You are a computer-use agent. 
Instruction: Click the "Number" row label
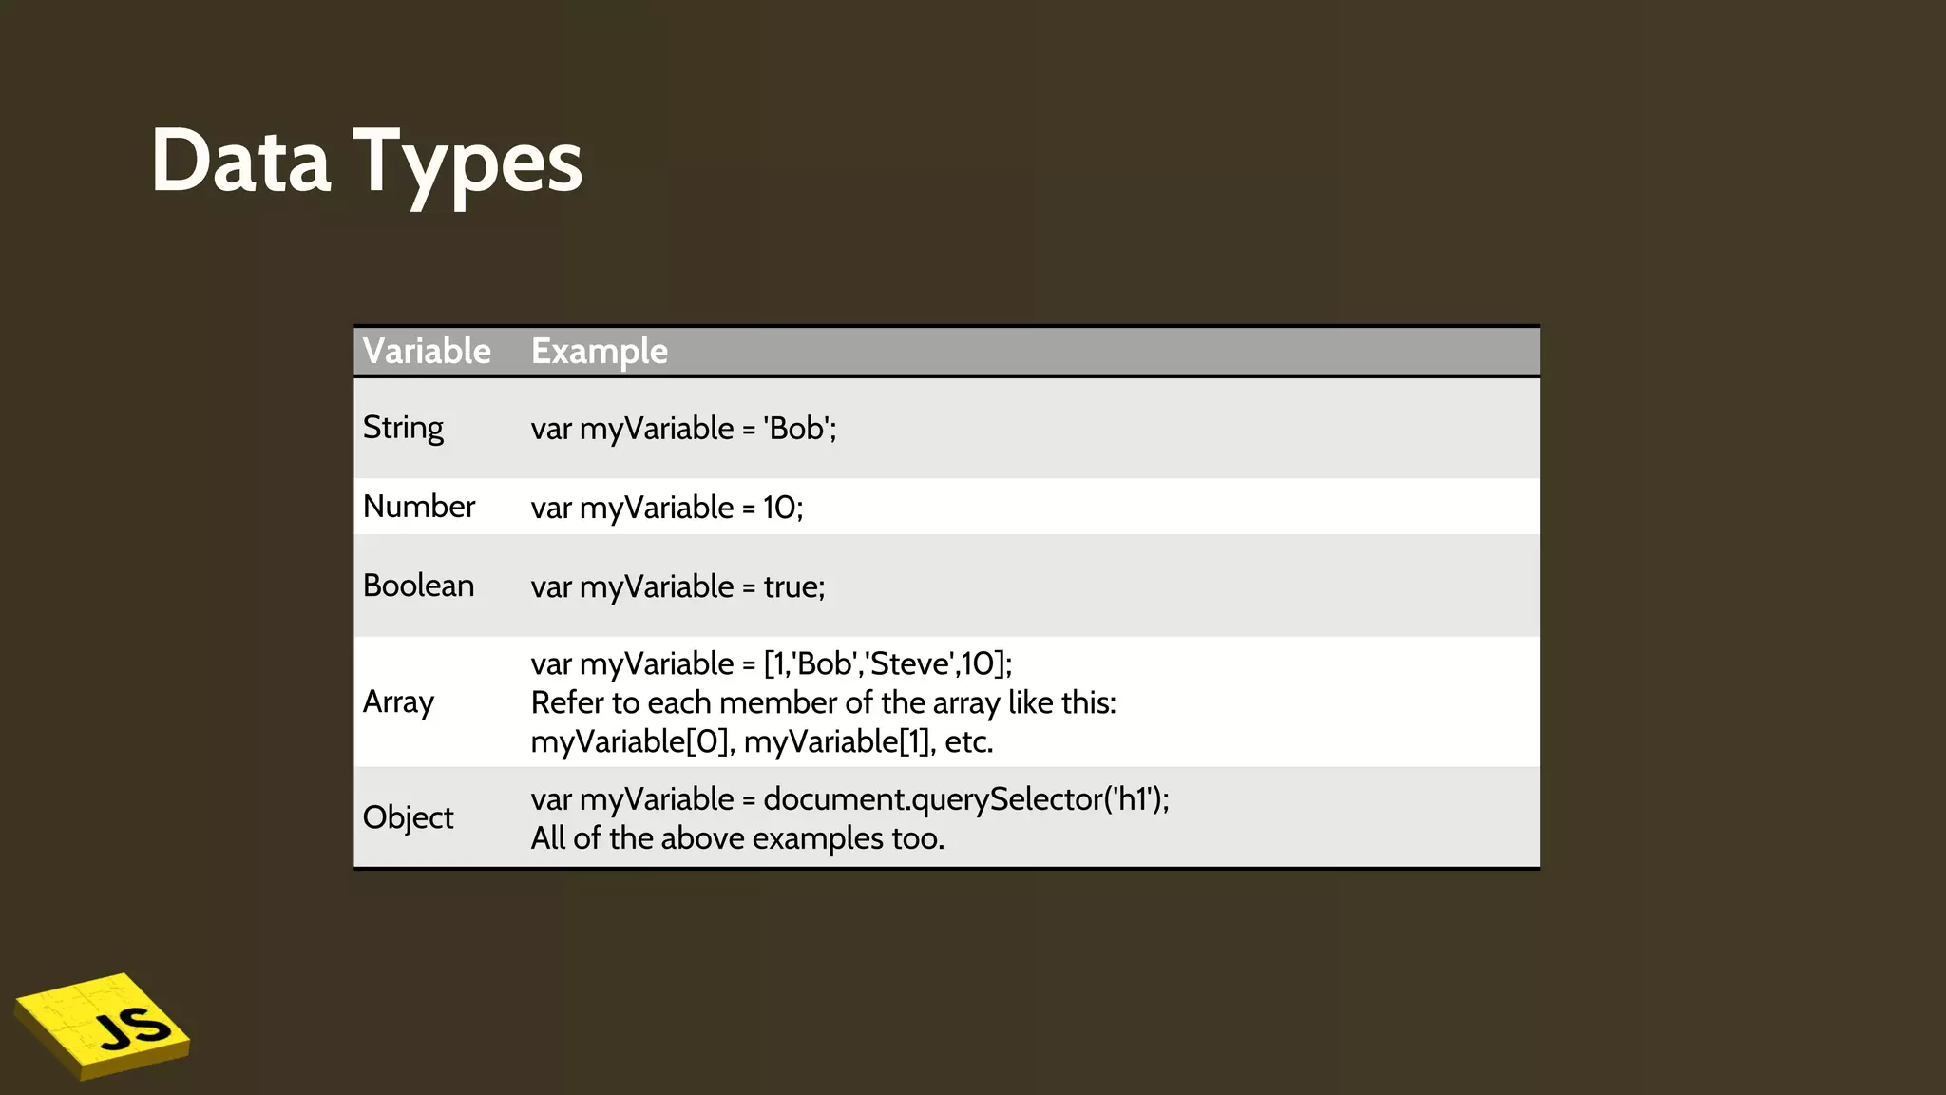[419, 507]
